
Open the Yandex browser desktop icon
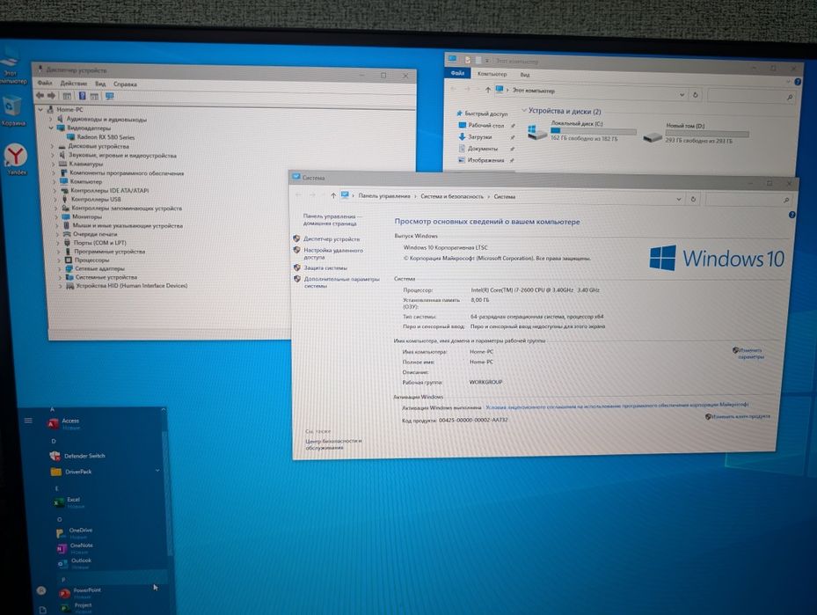point(16,159)
